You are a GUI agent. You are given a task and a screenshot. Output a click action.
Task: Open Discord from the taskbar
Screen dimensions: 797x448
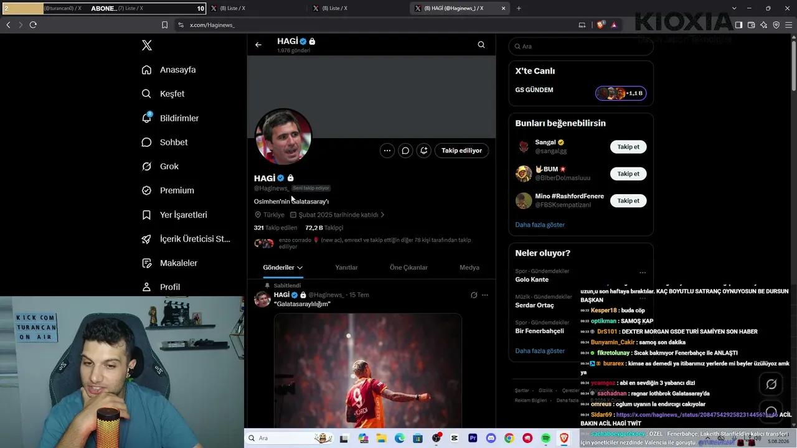(x=491, y=438)
